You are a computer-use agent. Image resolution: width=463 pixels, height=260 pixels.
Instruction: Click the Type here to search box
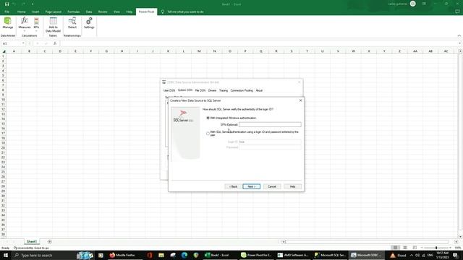pyautogui.click(x=43, y=255)
